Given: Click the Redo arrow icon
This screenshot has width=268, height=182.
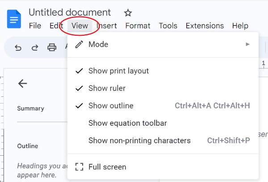Looking at the screenshot, I should [x=35, y=48].
